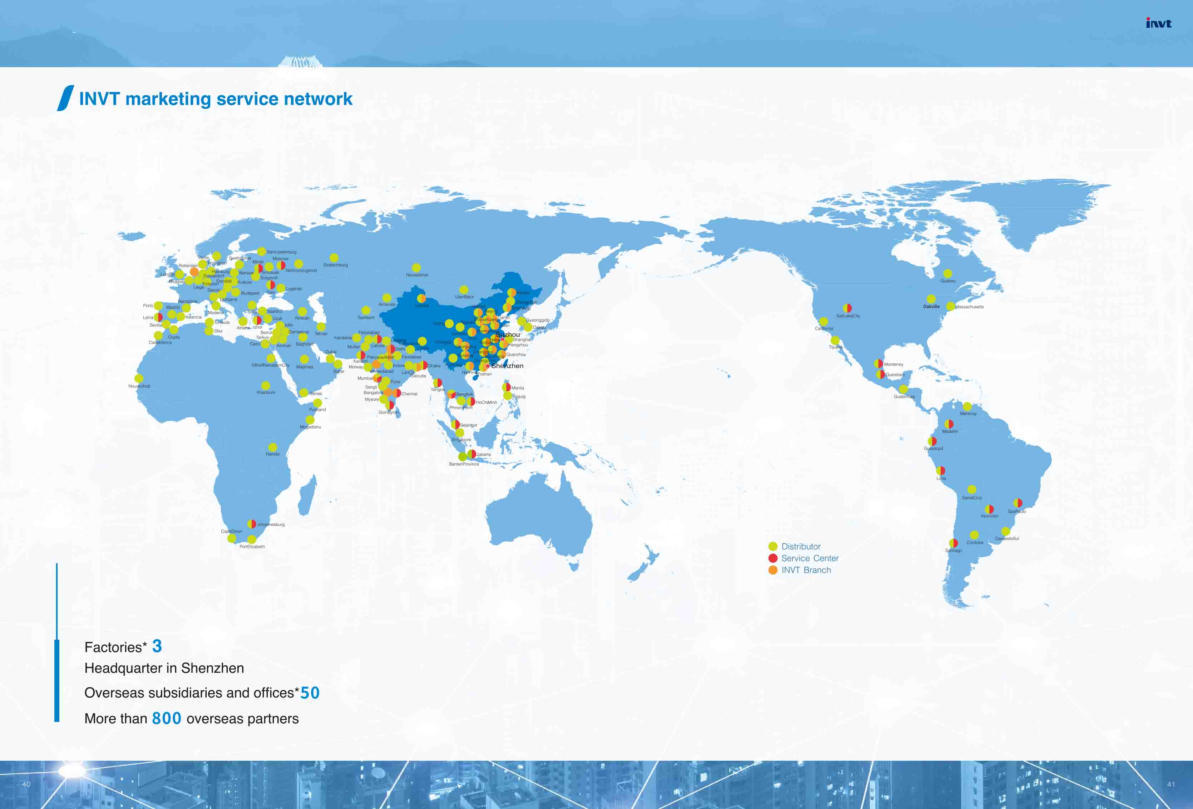Click the "Puntland" label
1193x809 pixels.
[x=317, y=410]
